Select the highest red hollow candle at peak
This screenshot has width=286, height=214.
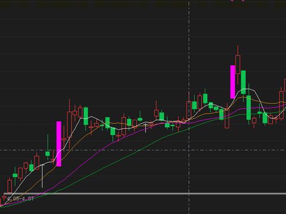point(238,65)
